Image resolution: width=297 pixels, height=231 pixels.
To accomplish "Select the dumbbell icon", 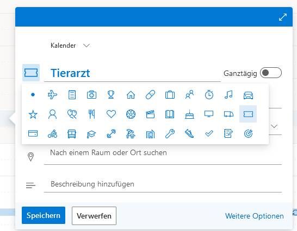I will click(x=111, y=134).
